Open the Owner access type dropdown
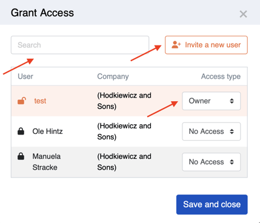Image resolution: width=260 pixels, height=223 pixels. point(212,101)
